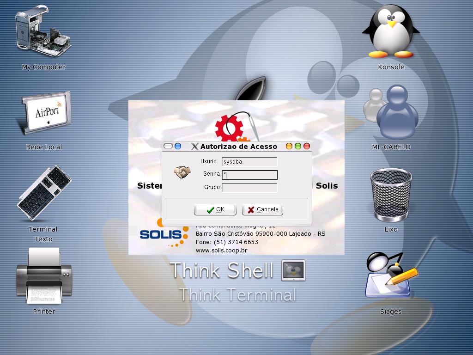Viewport: 473px width, 355px height.
Task: Close the Autorizao de Acesso dialog
Action: pos(307,146)
